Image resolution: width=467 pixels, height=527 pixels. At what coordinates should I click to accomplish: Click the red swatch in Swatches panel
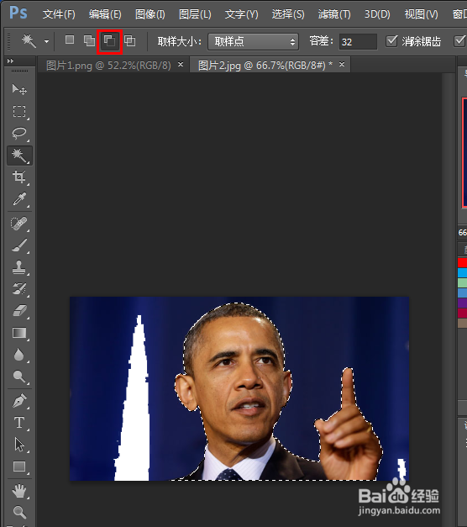click(x=462, y=262)
